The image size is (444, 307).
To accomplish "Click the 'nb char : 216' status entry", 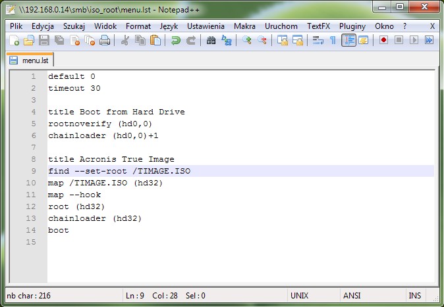I will click(28, 296).
